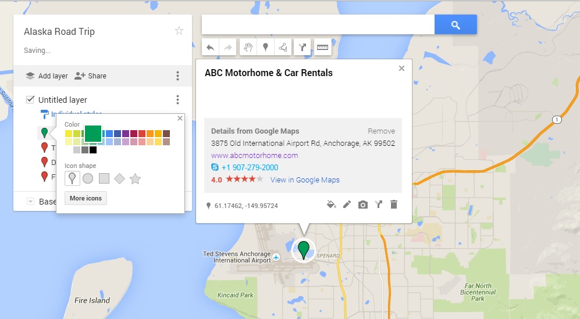Click Share button
This screenshot has width=580, height=319.
pyautogui.click(x=90, y=76)
